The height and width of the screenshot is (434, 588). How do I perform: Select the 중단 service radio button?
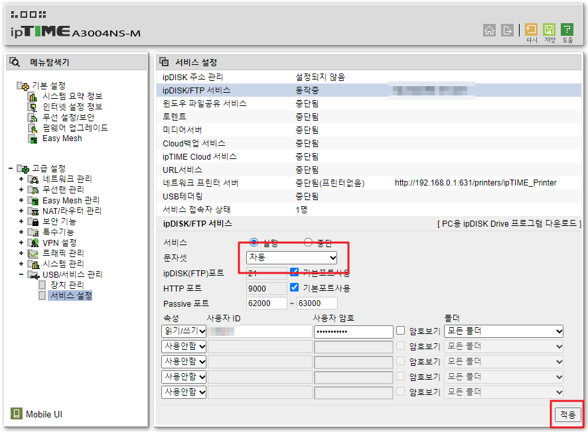308,243
